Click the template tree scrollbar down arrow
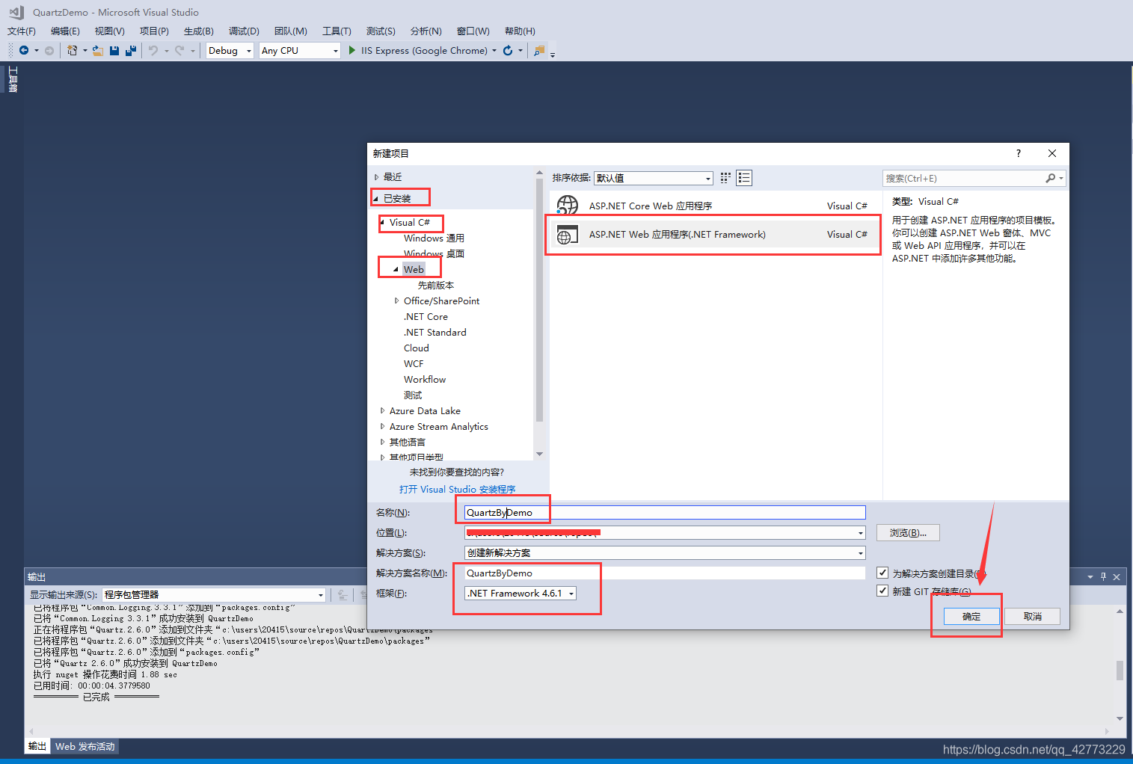The image size is (1133, 764). point(539,454)
